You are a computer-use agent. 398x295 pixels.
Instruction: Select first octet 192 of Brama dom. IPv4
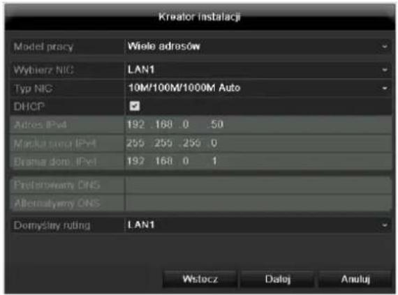[x=135, y=161]
